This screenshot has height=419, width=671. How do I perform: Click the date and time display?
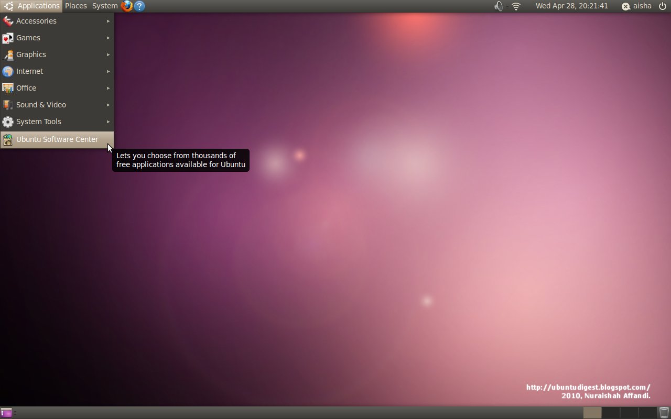coord(572,6)
